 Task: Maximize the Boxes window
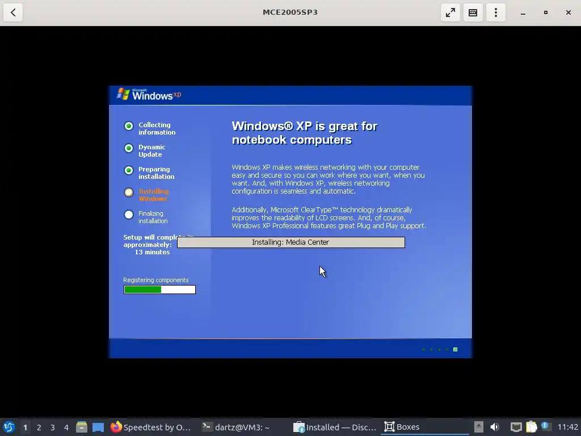pyautogui.click(x=545, y=12)
